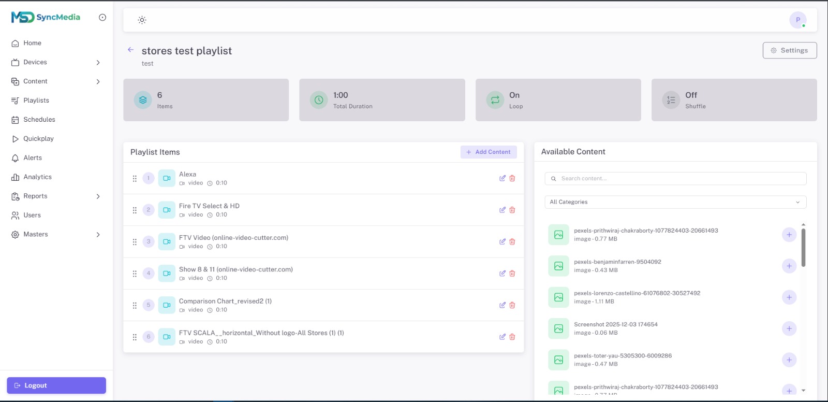Click the Shuffle Off card
This screenshot has height=402, width=828.
click(x=734, y=100)
